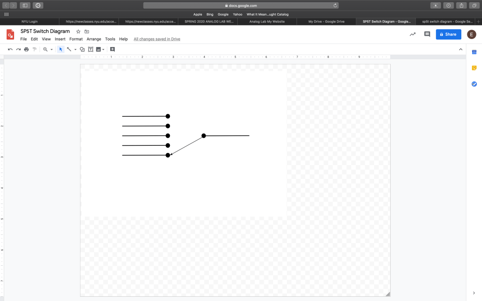Choose the Select arrow tool

(61, 49)
